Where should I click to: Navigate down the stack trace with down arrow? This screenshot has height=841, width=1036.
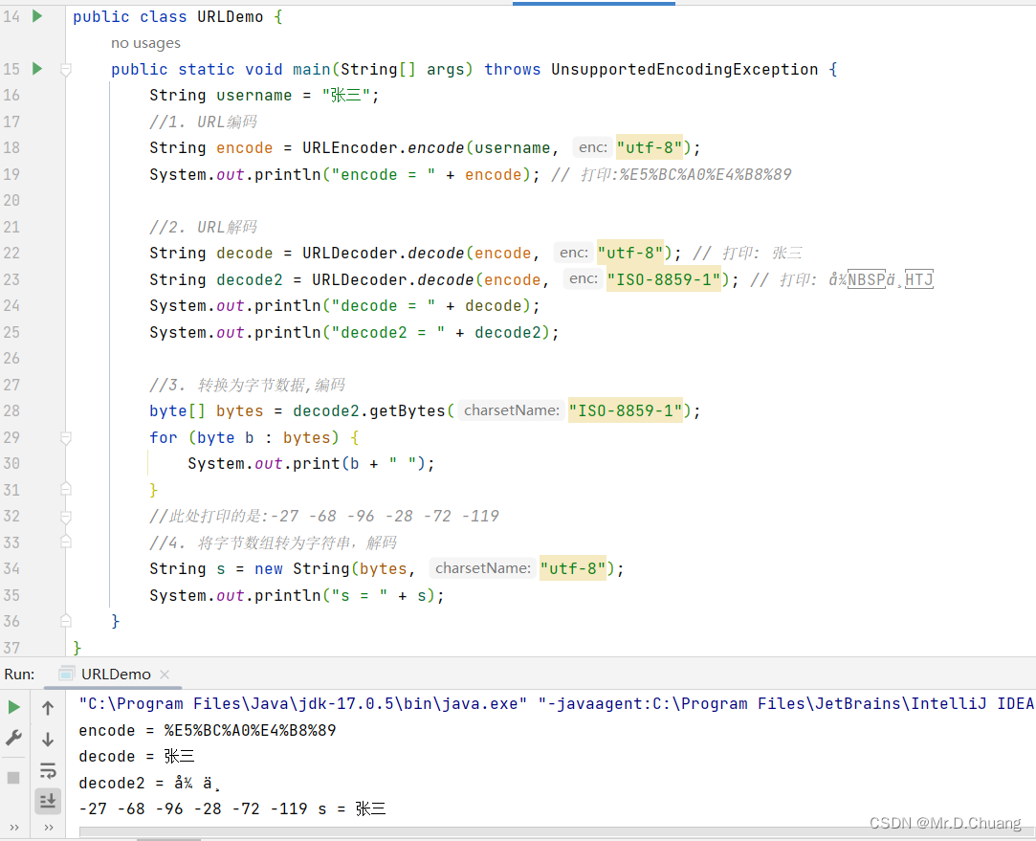(48, 739)
